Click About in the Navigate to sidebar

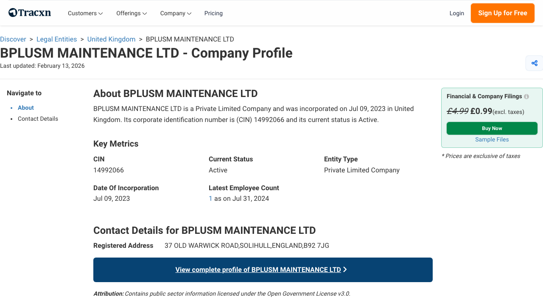(25, 108)
